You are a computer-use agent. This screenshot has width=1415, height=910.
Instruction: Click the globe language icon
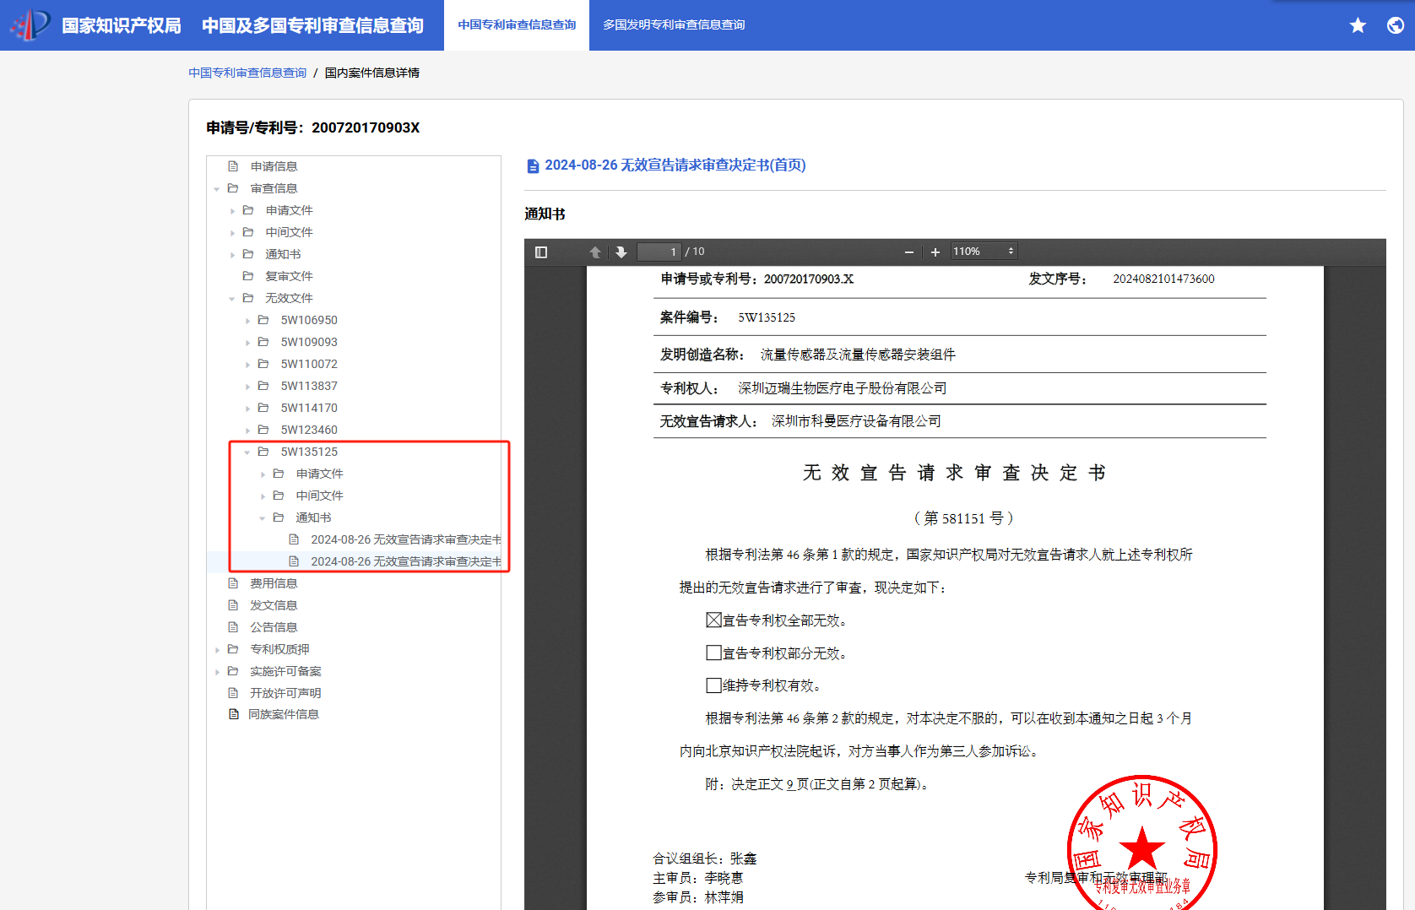click(1395, 25)
